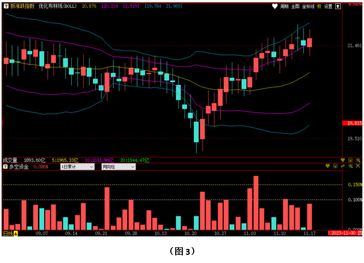Screen dimensions: 364x263
Task: Click the last red candlestick near 11.17
Action: [x=310, y=43]
